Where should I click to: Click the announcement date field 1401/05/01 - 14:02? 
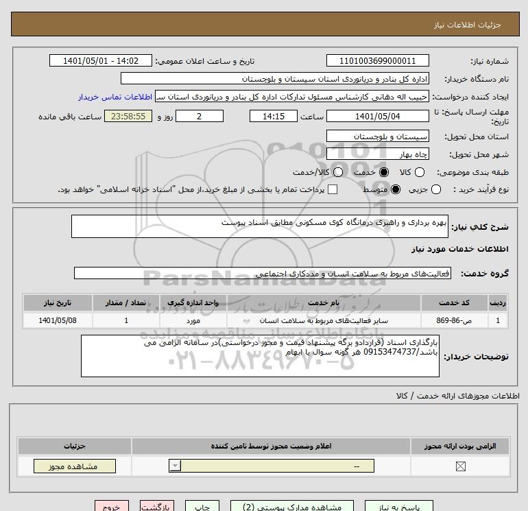coord(101,60)
